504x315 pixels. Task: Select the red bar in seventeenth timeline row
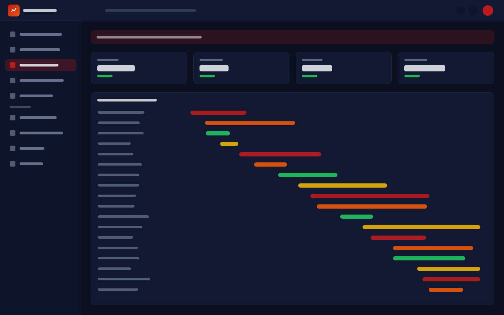point(451,279)
